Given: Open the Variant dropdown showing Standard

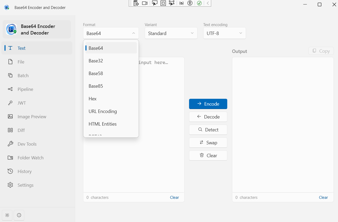Looking at the screenshot, I should [171, 33].
